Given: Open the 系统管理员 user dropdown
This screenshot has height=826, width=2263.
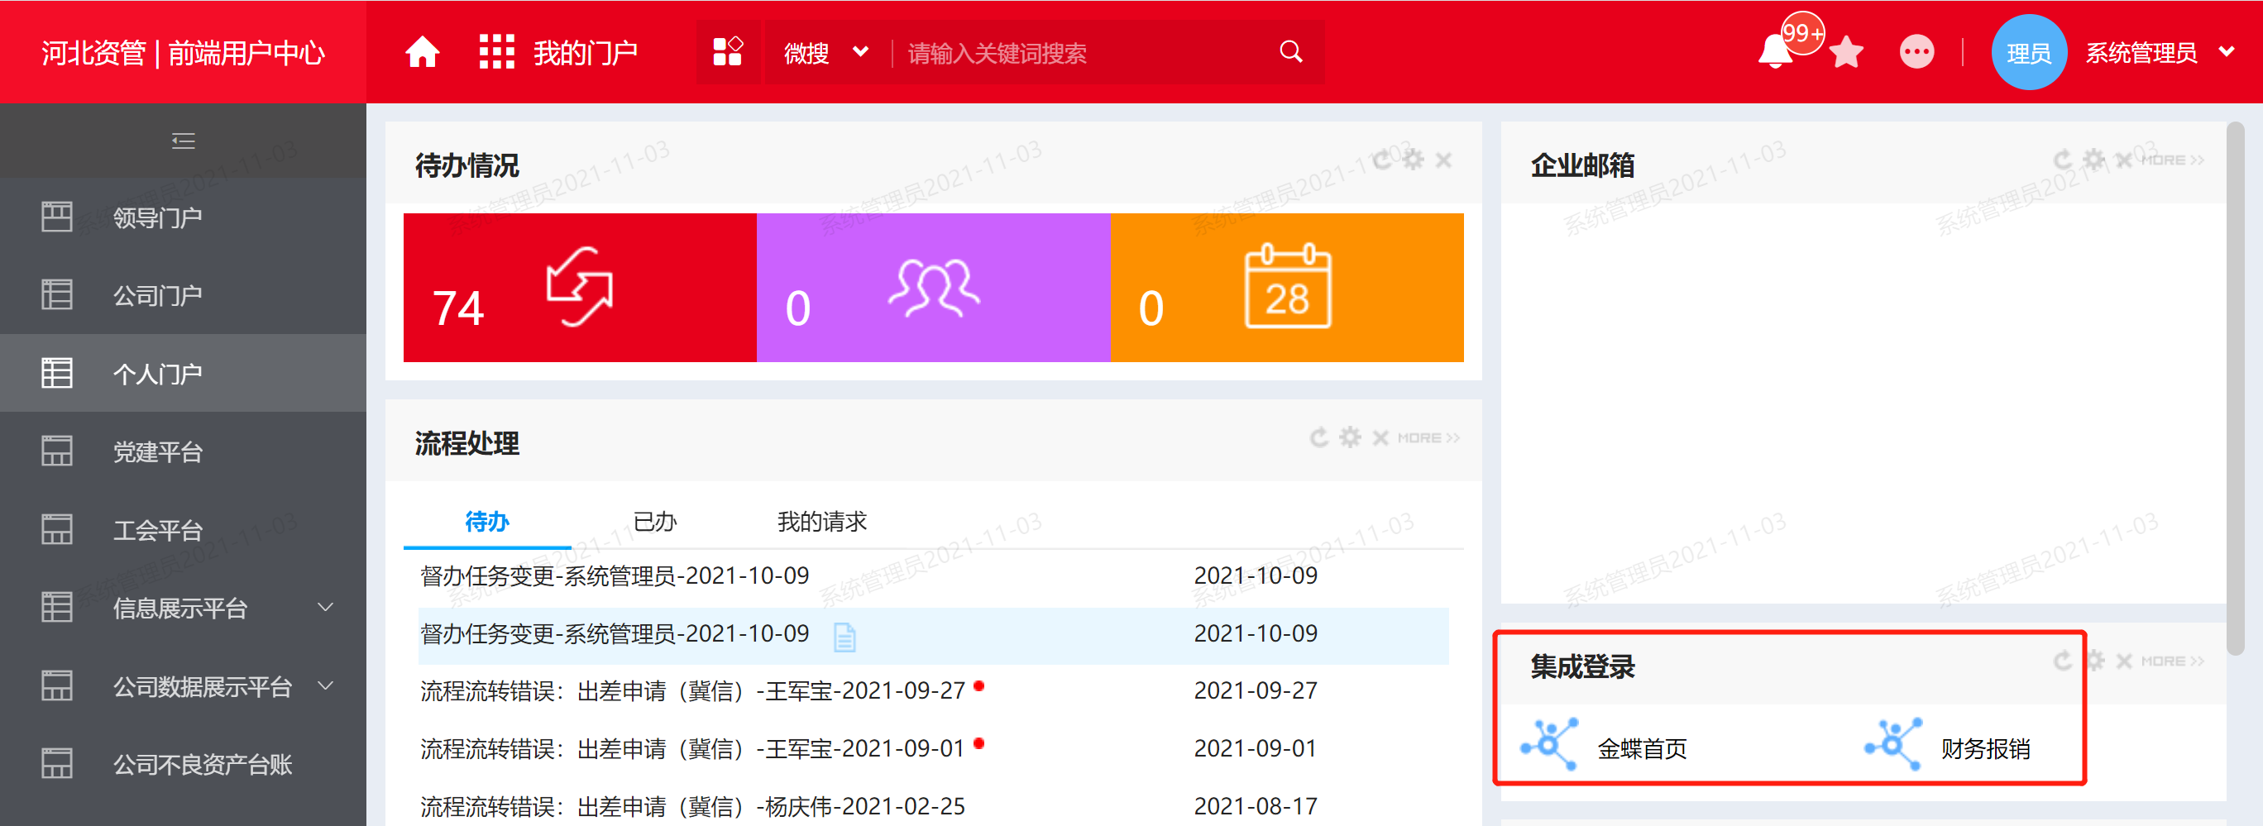Looking at the screenshot, I should [x=2160, y=53].
